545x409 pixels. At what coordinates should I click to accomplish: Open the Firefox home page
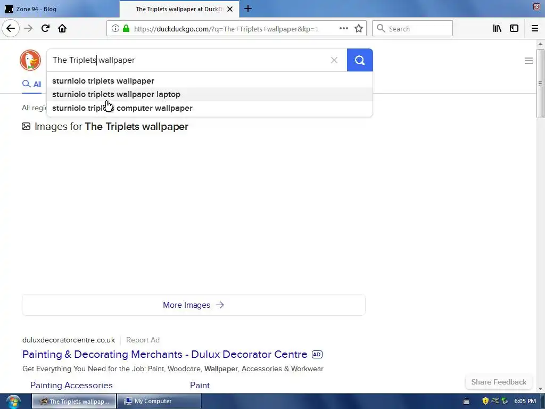point(62,28)
